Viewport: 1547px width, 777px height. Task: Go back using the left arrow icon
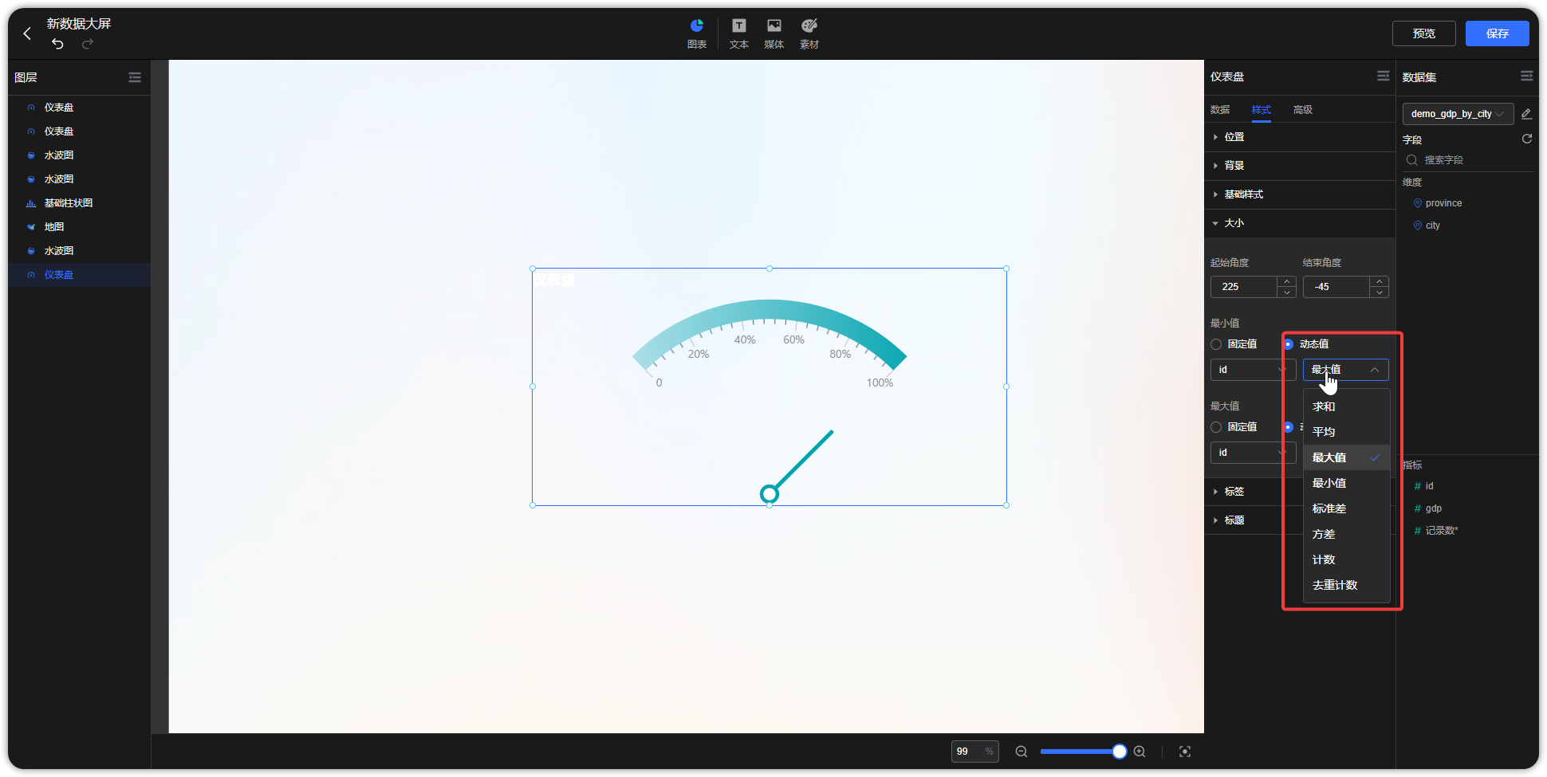tap(27, 33)
